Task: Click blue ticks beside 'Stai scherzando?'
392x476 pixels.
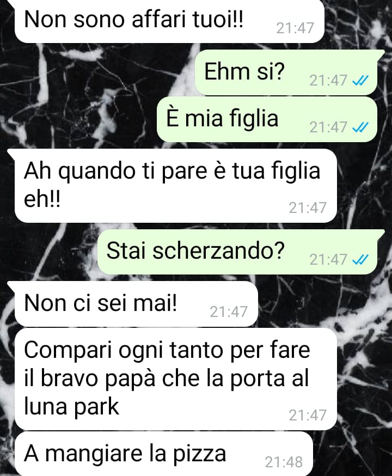Action: (360, 260)
